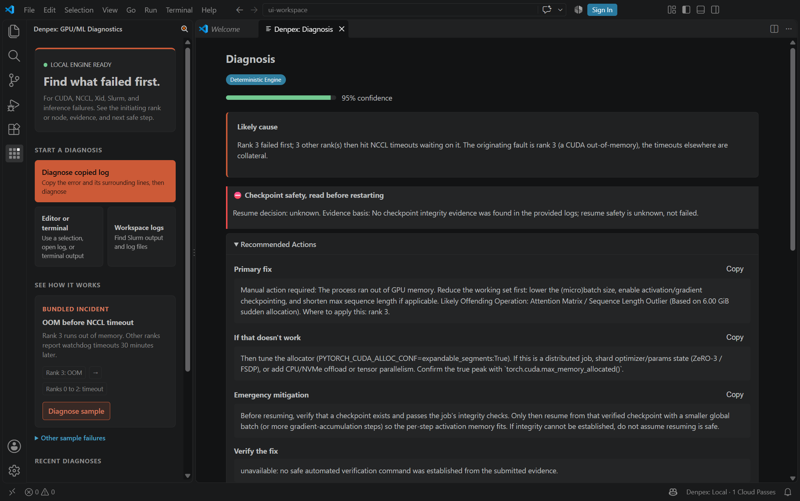Open the Accounts icon
800x501 pixels.
(14, 446)
